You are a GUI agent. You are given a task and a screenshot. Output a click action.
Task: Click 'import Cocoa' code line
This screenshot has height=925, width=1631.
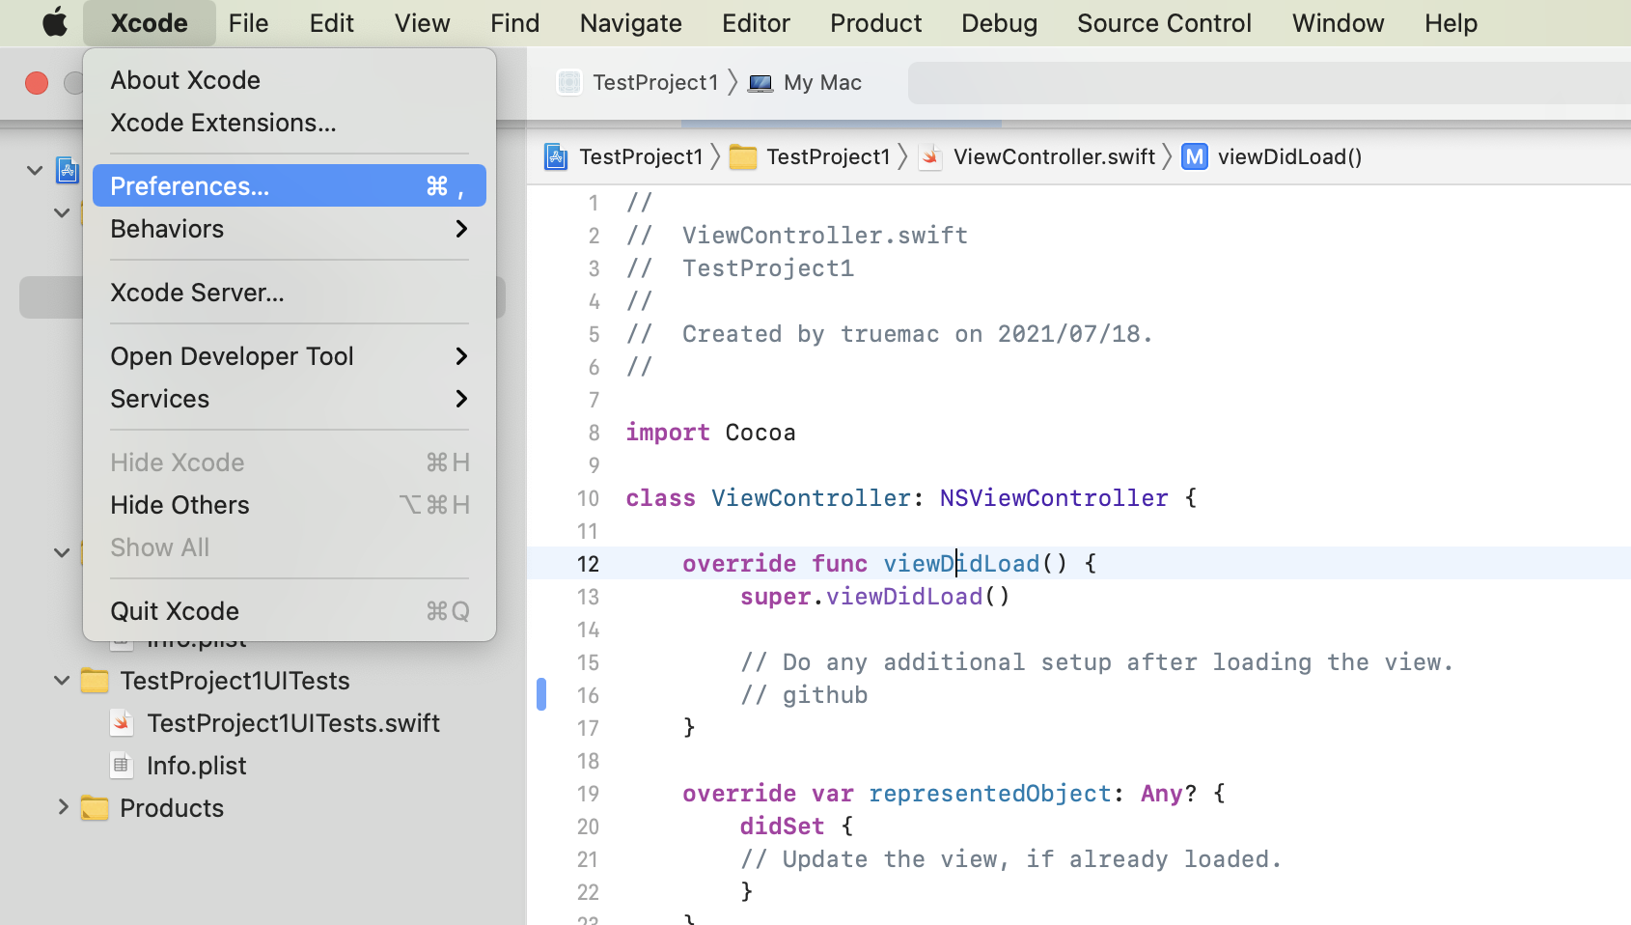pos(710,433)
